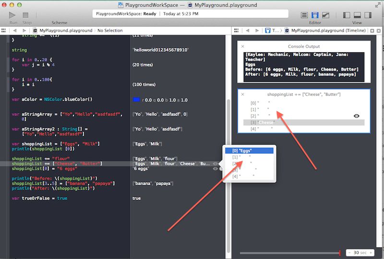Increase timeline duration with the plus button

tap(371, 253)
